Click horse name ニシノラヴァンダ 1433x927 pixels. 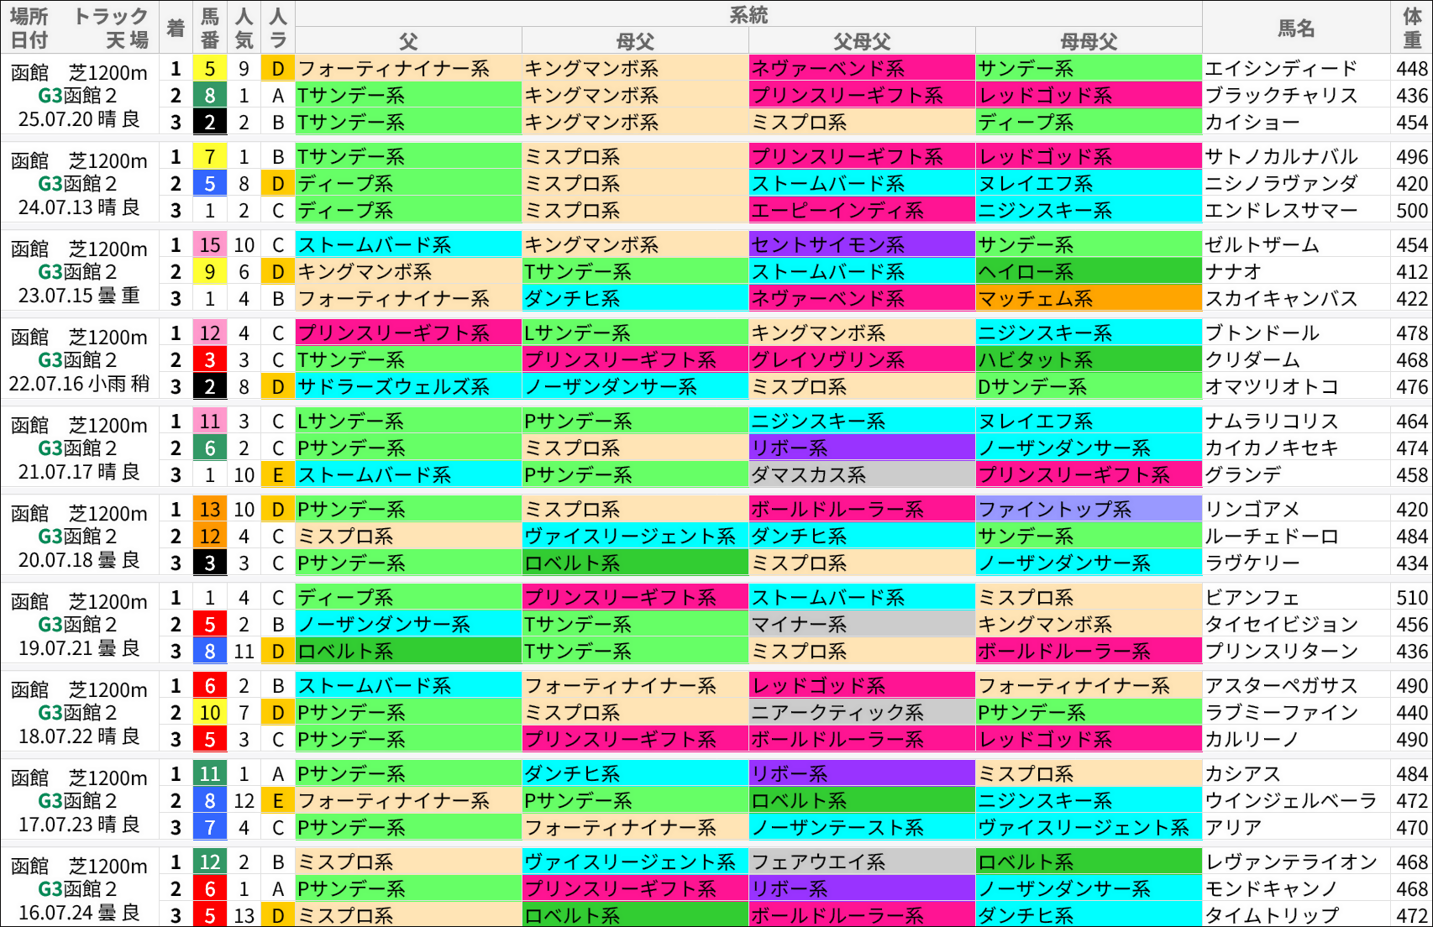tap(1280, 184)
